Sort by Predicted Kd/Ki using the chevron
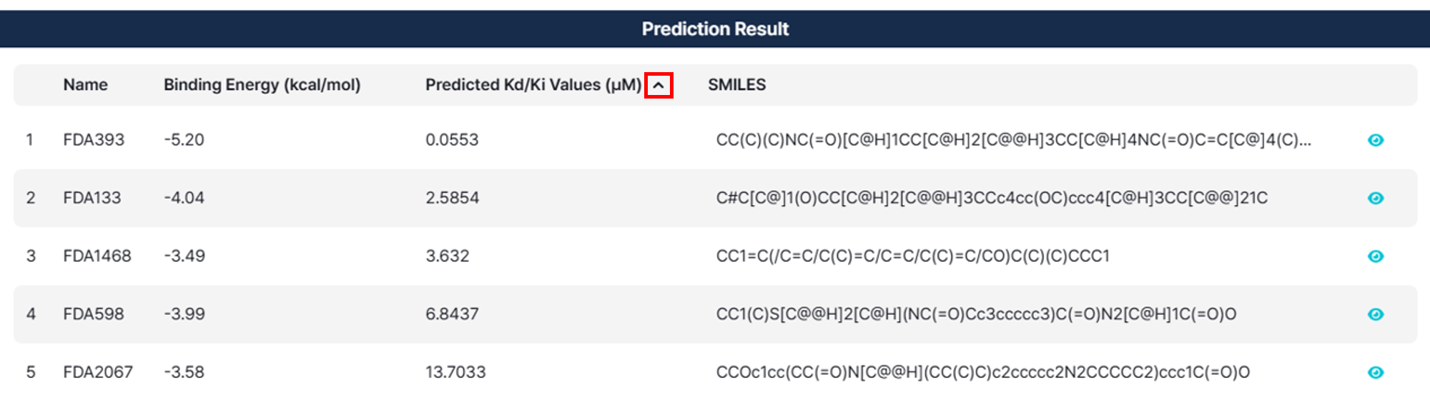This screenshot has width=1430, height=415. tap(659, 86)
